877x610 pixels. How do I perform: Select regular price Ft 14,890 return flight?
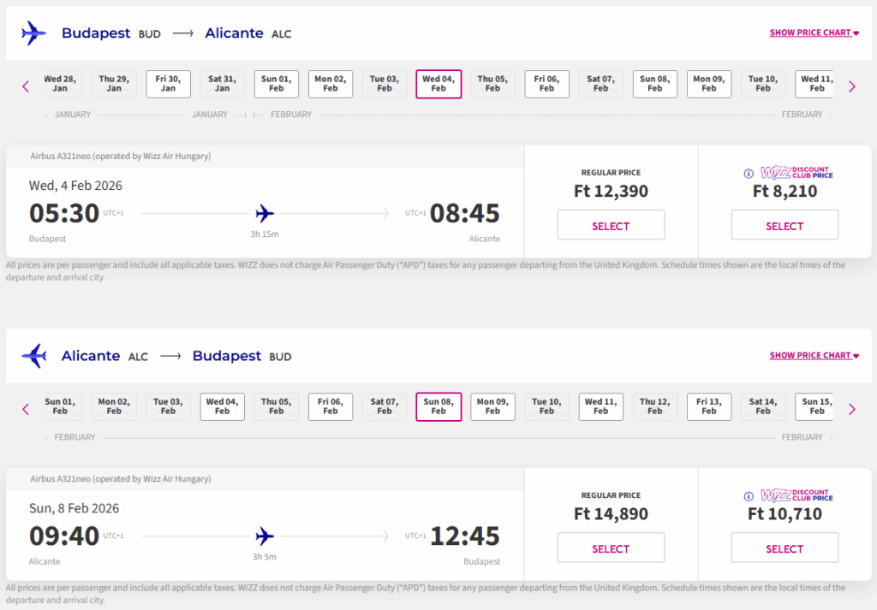(x=611, y=548)
